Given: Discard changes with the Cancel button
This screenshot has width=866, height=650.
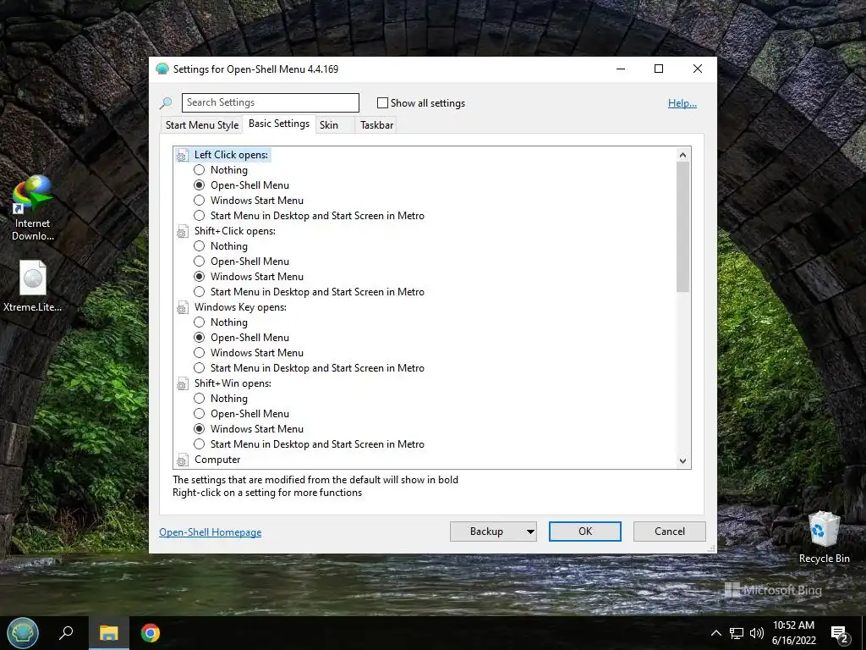Looking at the screenshot, I should tap(670, 532).
